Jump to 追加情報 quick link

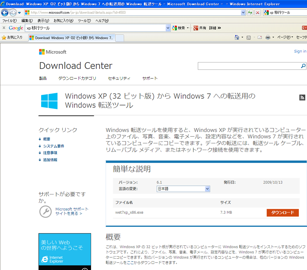[50, 160]
